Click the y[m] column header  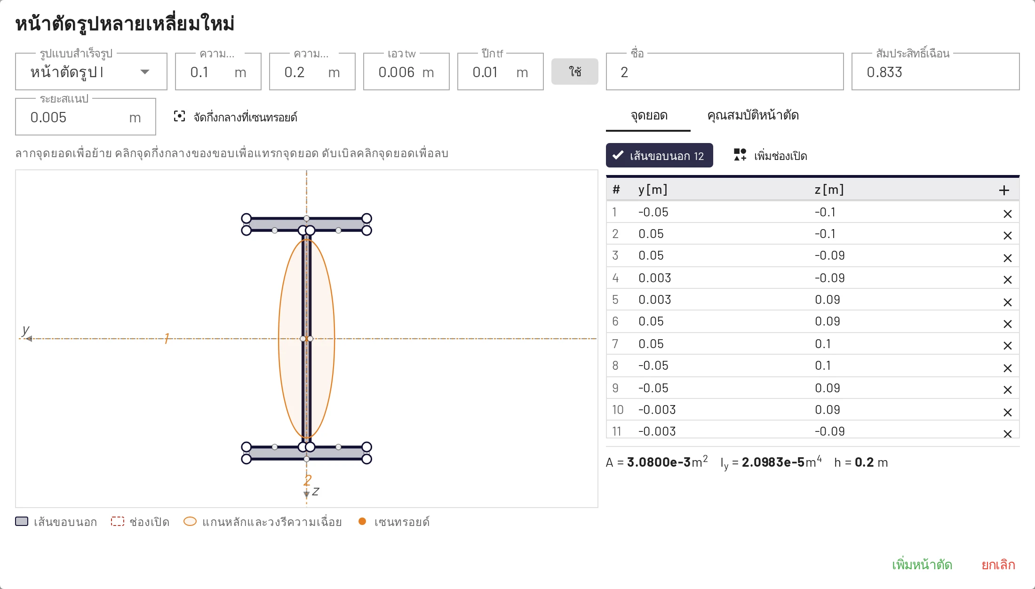[653, 190]
